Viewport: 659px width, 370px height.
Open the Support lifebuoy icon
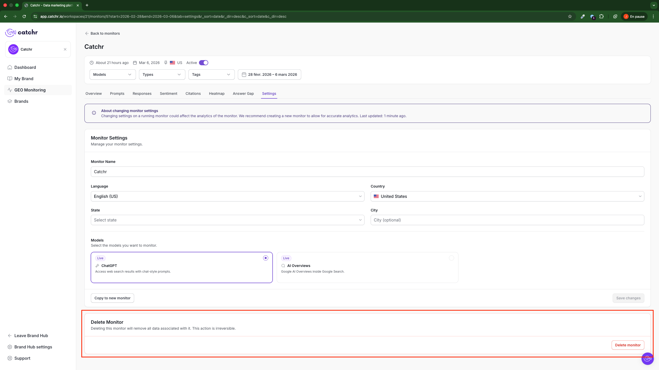10,358
